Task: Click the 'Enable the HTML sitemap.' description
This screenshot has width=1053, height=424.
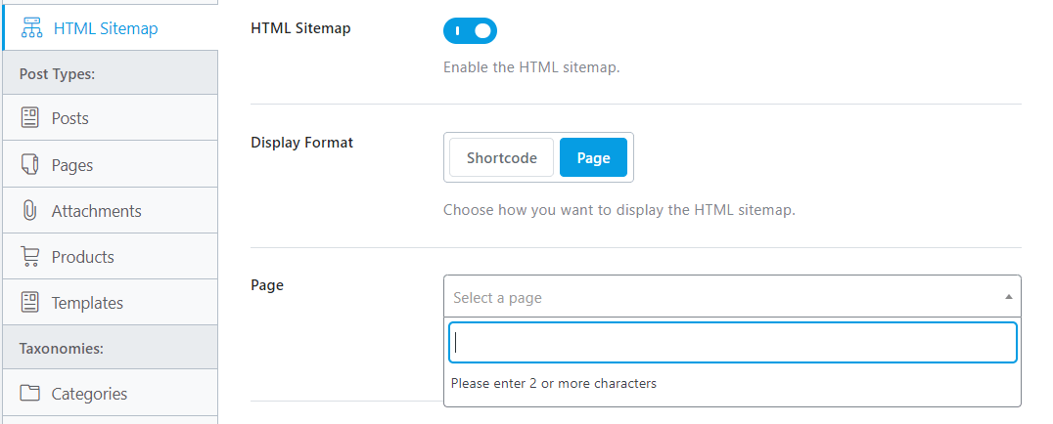Action: [531, 67]
